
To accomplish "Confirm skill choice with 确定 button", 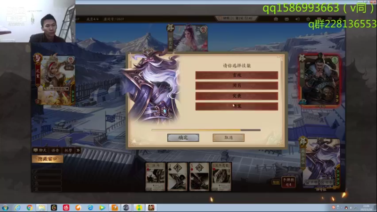I will pos(183,138).
